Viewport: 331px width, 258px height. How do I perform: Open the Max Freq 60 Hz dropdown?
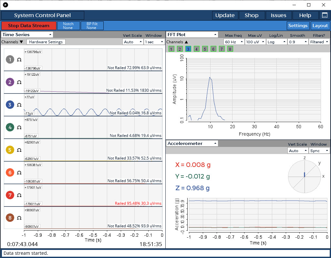tap(233, 42)
